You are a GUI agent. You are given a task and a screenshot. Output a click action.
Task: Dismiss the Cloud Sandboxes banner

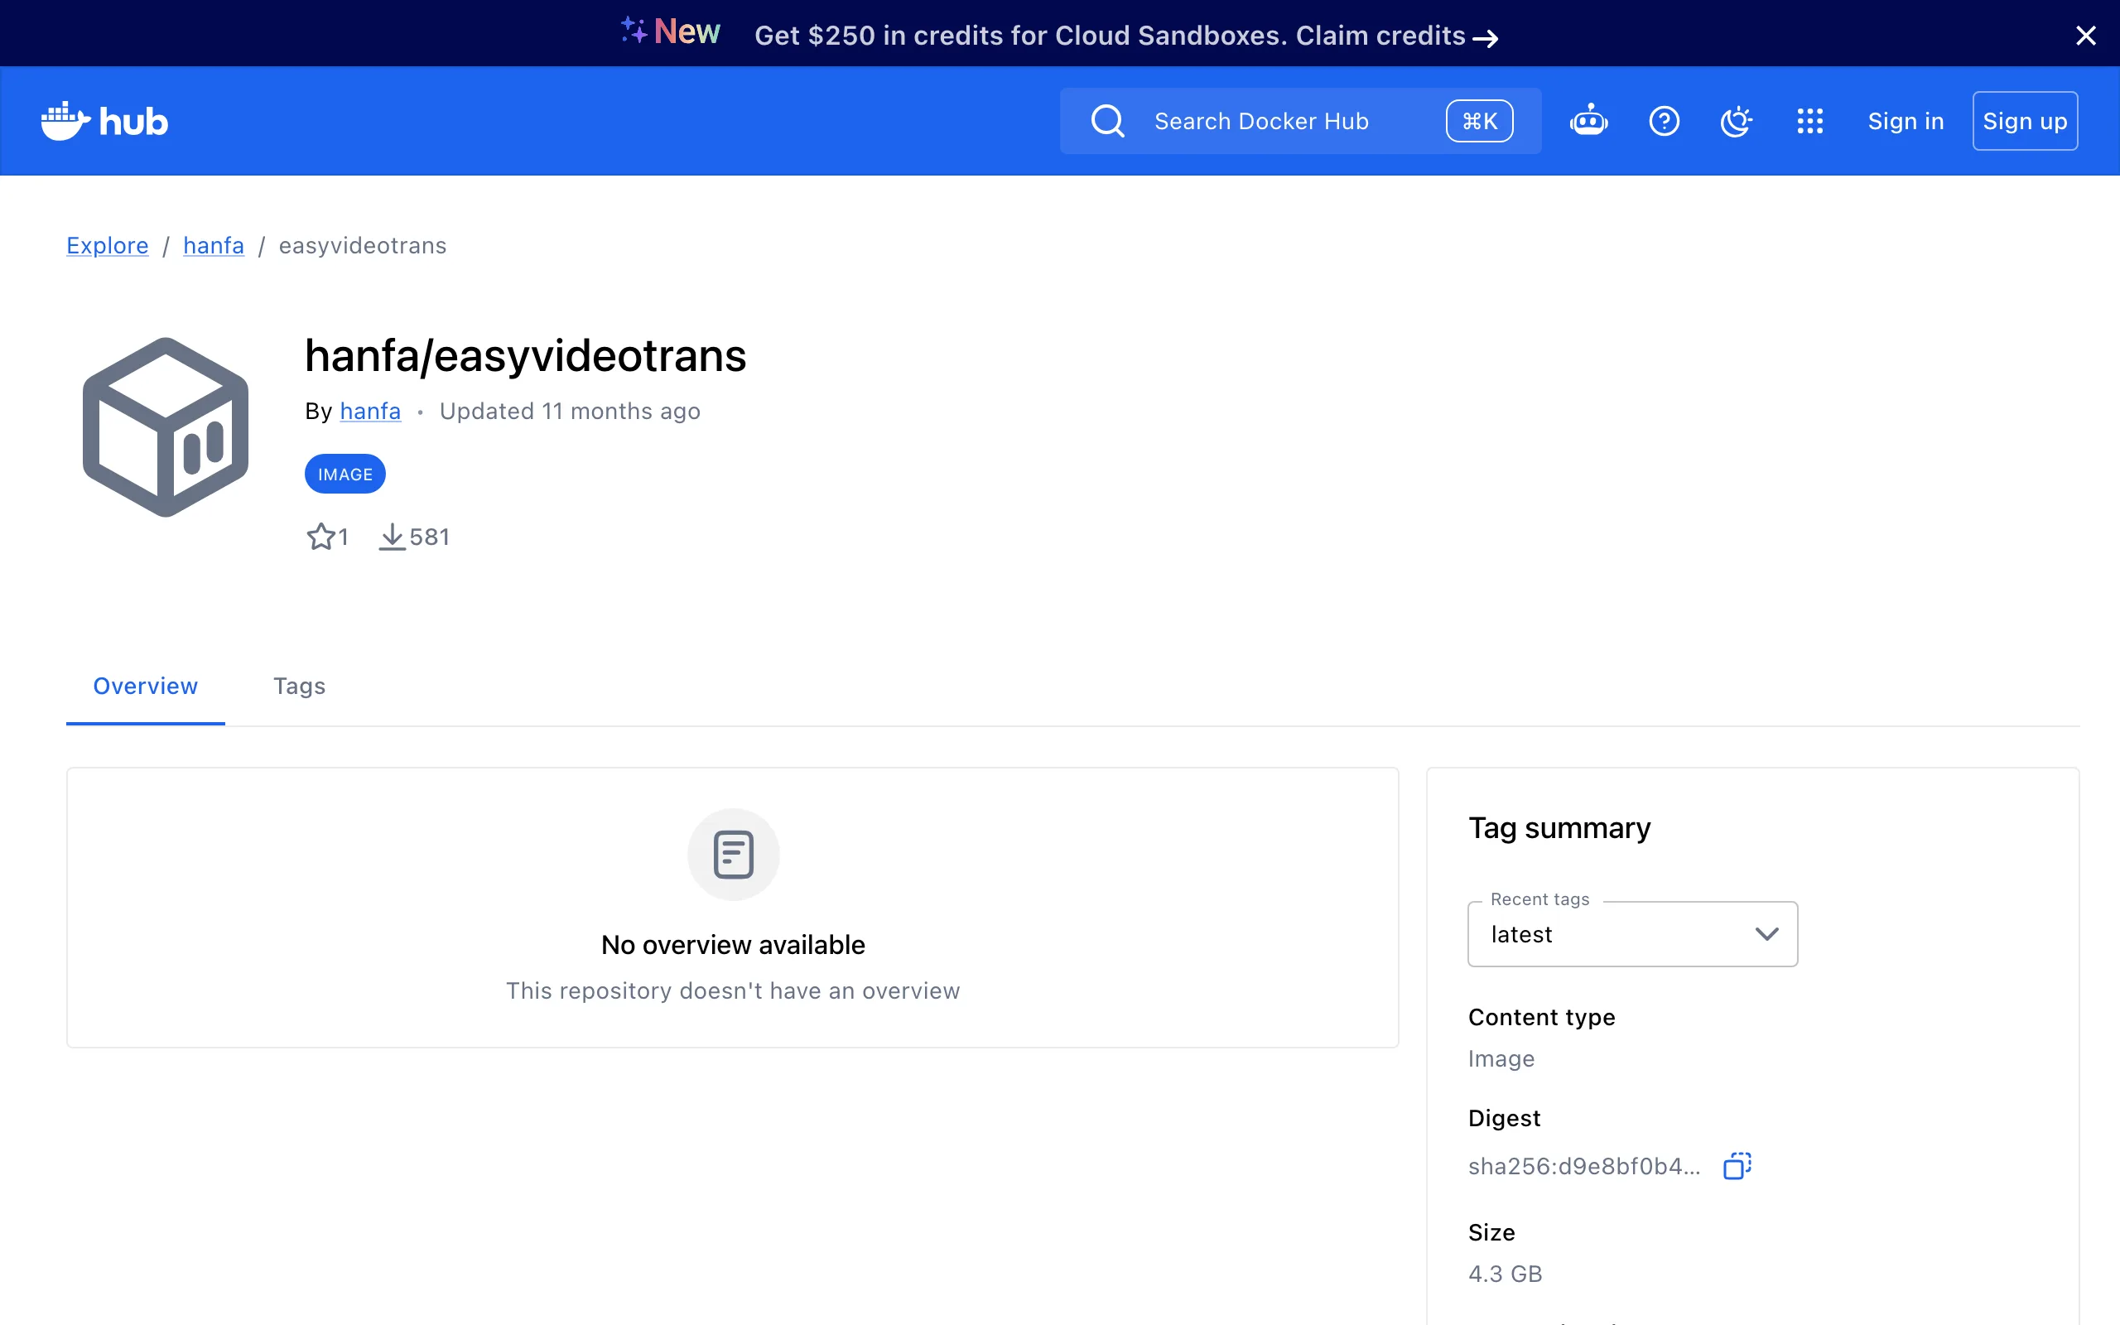pos(2086,35)
